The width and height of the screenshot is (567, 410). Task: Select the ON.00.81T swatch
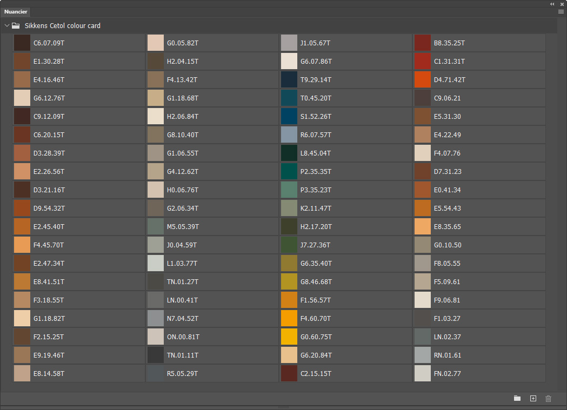(x=156, y=337)
